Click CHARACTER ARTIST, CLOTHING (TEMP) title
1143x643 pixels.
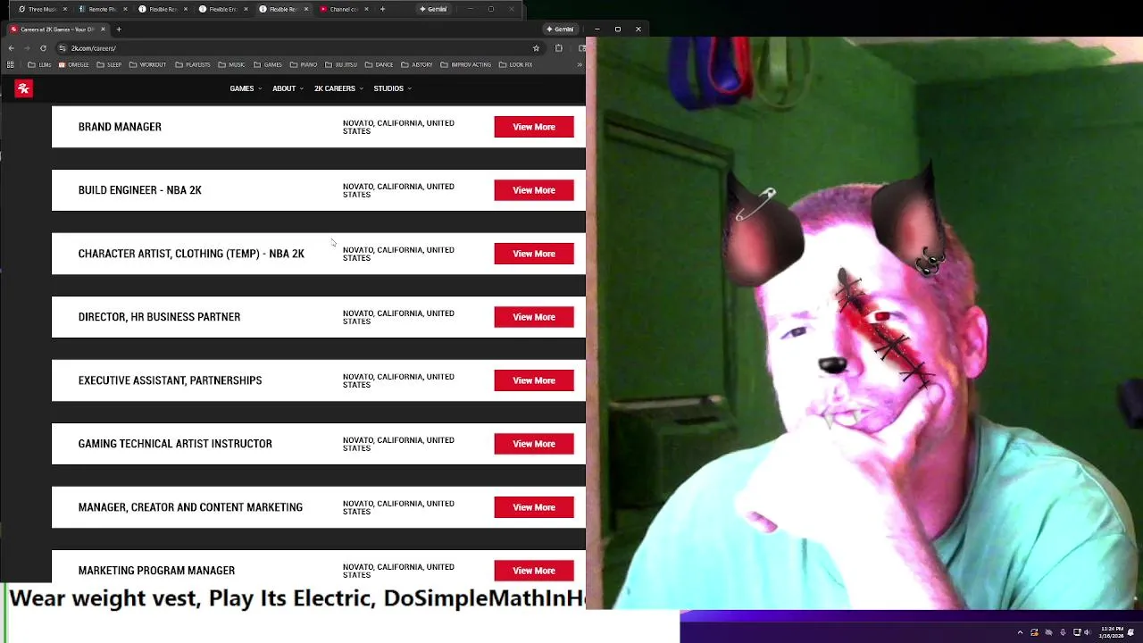191,254
